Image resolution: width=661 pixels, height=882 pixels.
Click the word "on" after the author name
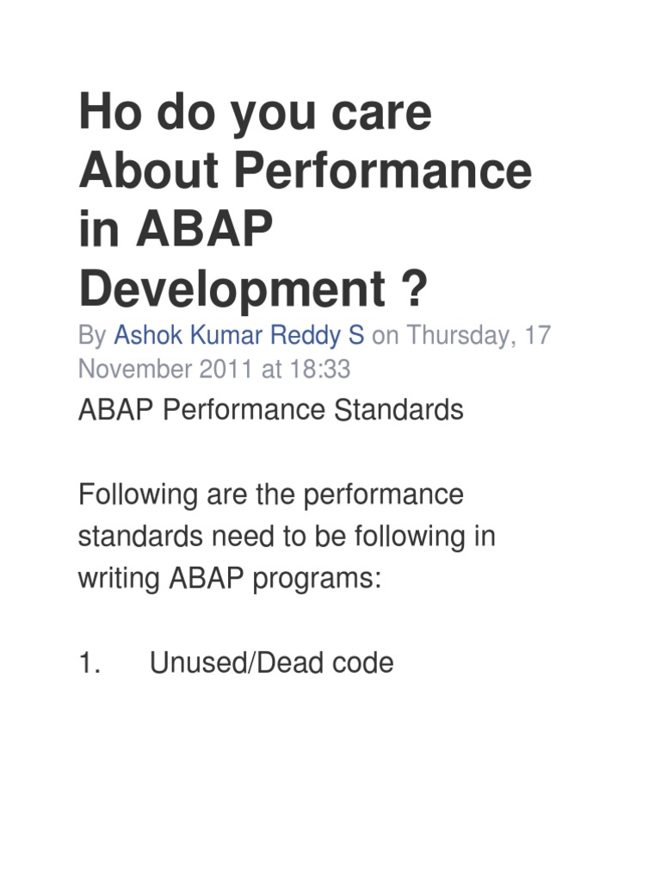point(385,334)
